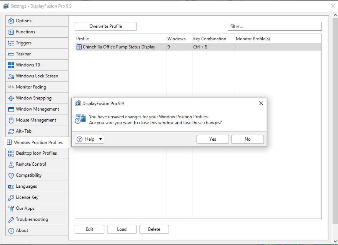338x245 pixels.
Task: Open the Monitor Fading settings tab
Action: [31, 87]
